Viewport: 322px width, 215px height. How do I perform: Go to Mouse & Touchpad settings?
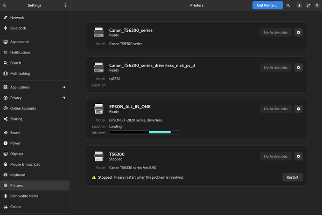point(35,164)
